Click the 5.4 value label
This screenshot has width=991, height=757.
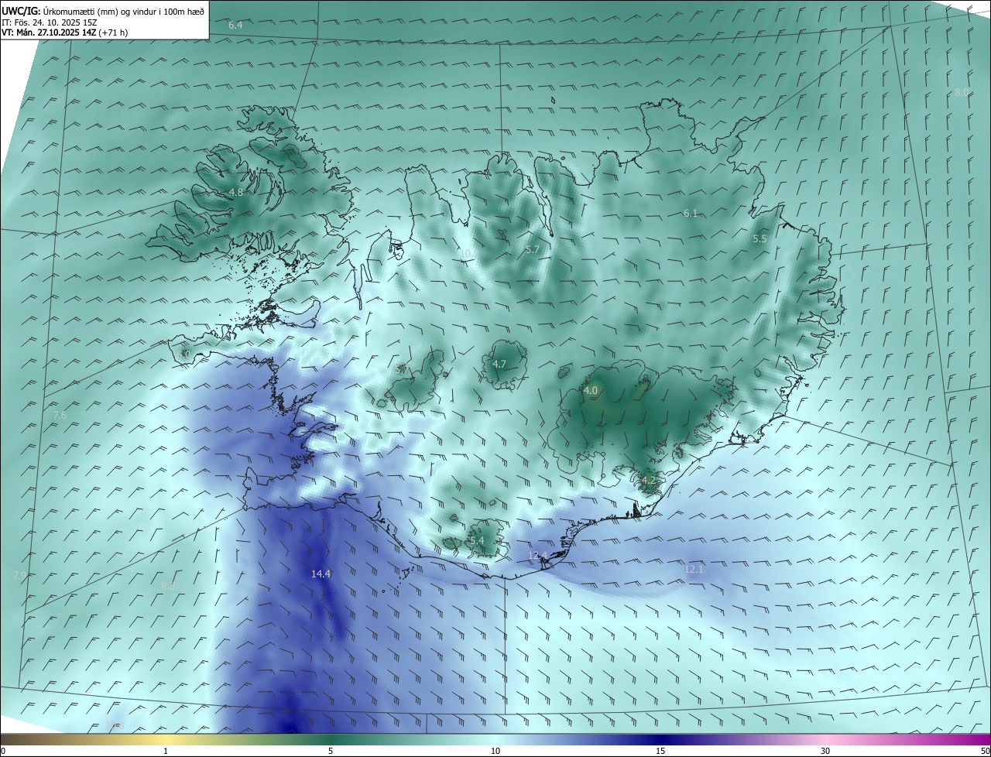[477, 540]
